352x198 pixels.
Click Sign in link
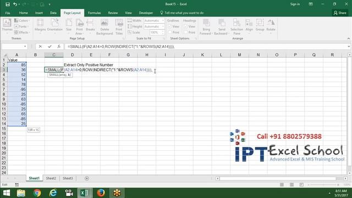click(x=295, y=4)
